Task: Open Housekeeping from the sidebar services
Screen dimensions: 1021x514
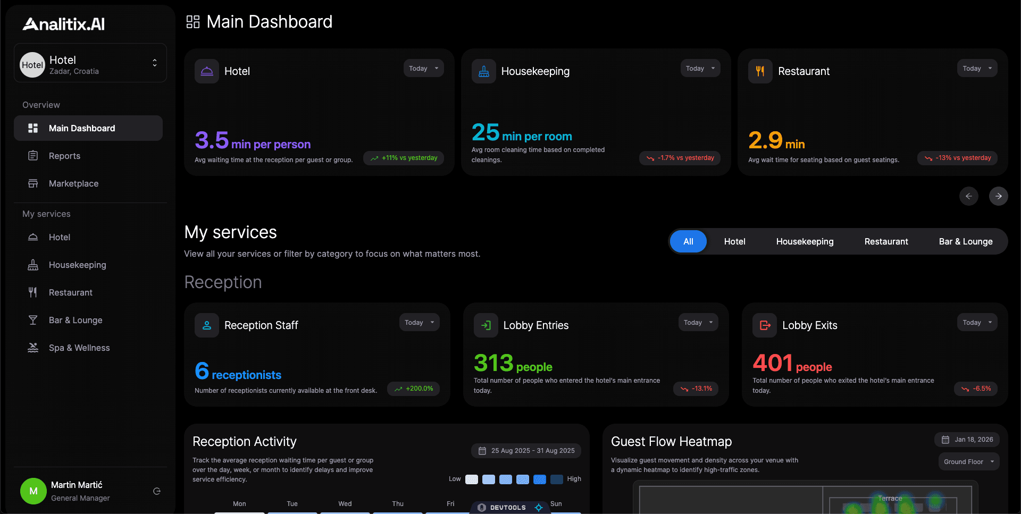Action: tap(77, 265)
